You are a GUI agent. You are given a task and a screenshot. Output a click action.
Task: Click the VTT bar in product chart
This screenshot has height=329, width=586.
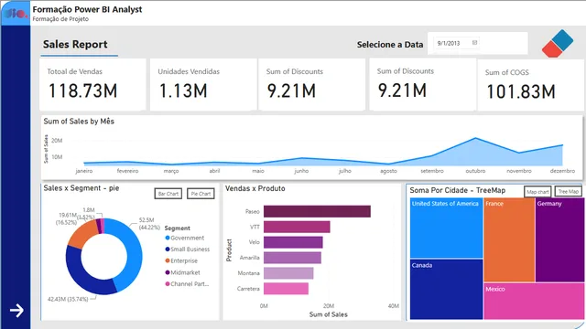tap(297, 227)
